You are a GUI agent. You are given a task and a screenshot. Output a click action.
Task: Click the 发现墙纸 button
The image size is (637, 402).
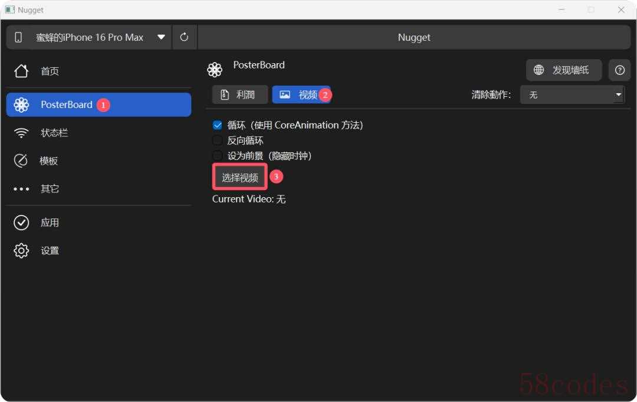(x=563, y=70)
